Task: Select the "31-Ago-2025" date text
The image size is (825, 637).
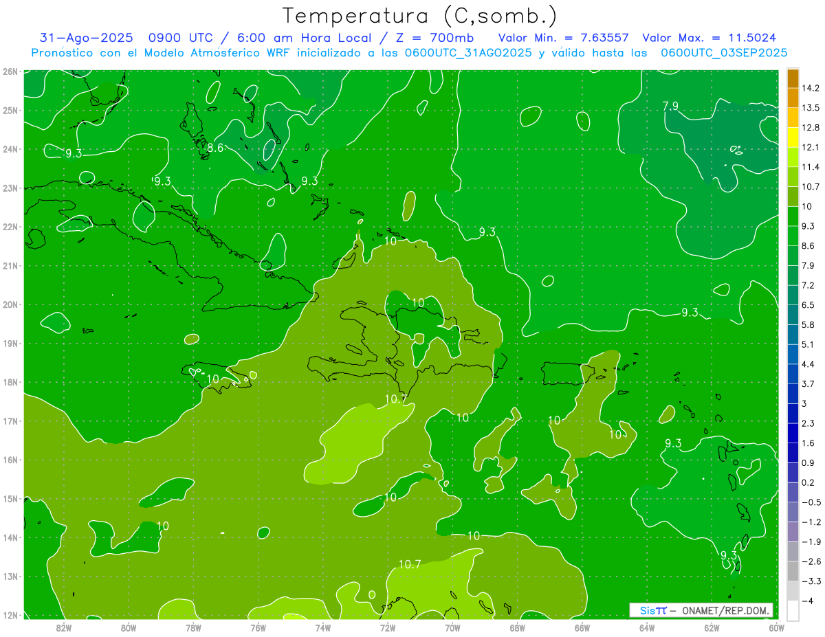Action: [86, 38]
